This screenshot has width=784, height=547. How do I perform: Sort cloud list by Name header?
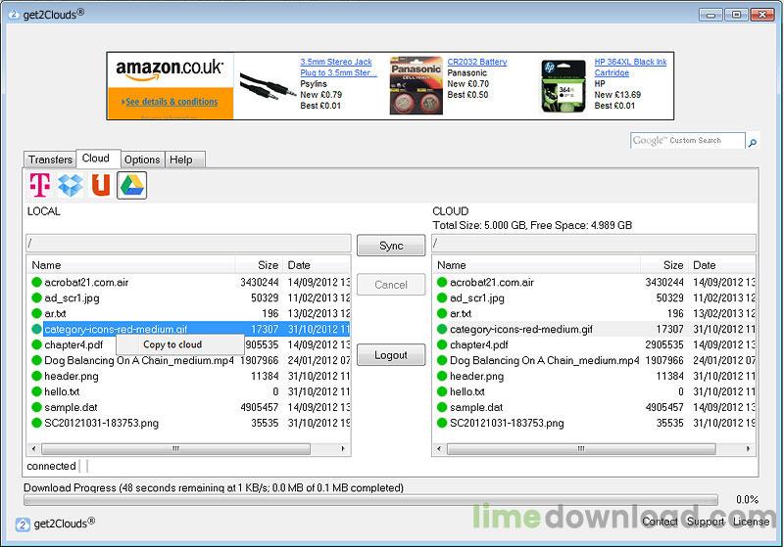tap(536, 265)
